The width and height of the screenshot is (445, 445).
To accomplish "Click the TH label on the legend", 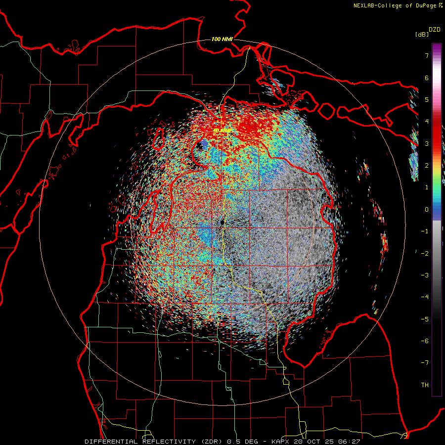I will 425,385.
